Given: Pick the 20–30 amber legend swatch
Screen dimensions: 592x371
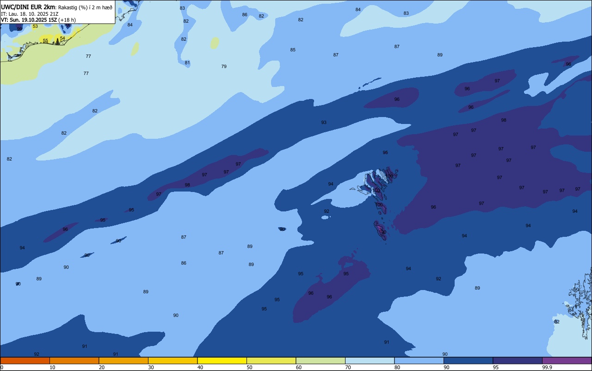Looking at the screenshot, I should tap(123, 360).
